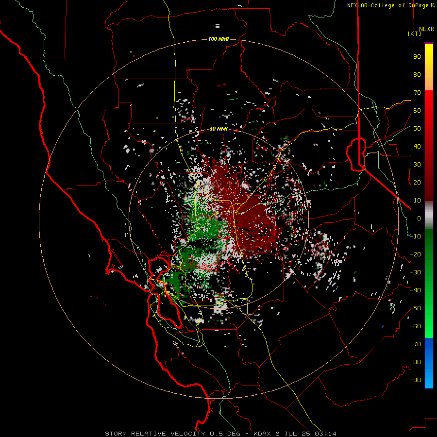This screenshot has height=437, width=437.
Task: Click the -90 value on the velocity scale
Action: click(x=415, y=380)
